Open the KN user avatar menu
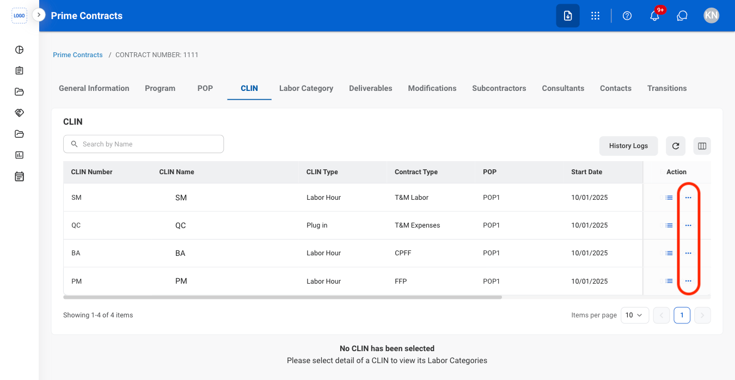The height and width of the screenshot is (380, 735). pyautogui.click(x=711, y=16)
